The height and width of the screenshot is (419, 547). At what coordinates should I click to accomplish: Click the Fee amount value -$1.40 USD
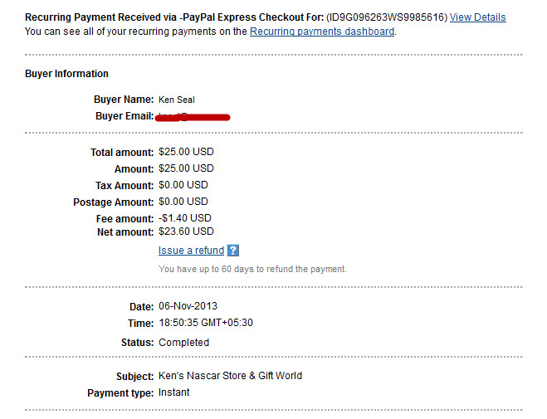click(x=185, y=218)
